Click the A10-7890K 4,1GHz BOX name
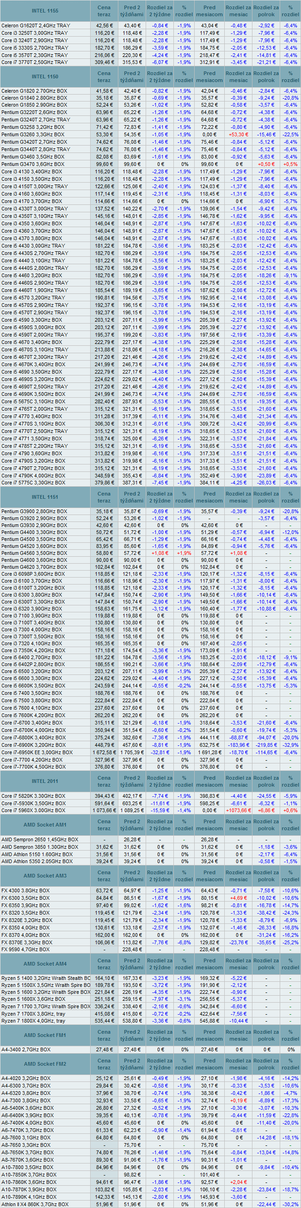301x1208 pixels. coord(29,1197)
